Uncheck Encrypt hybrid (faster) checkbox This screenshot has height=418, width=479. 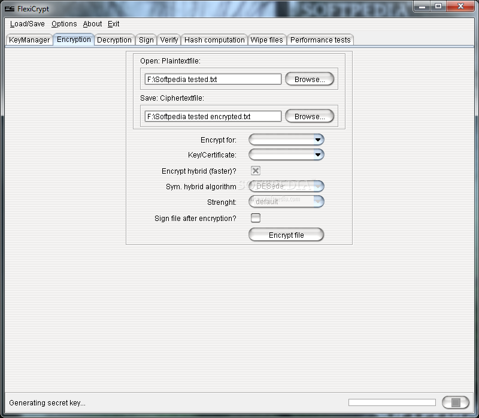256,171
